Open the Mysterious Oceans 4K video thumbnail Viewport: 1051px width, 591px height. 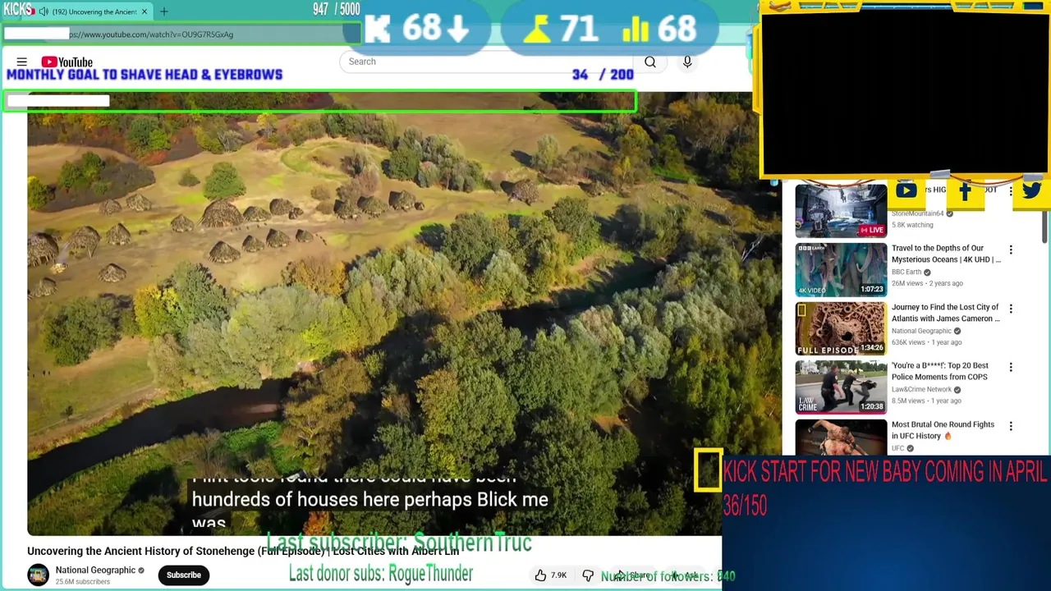pyautogui.click(x=841, y=268)
